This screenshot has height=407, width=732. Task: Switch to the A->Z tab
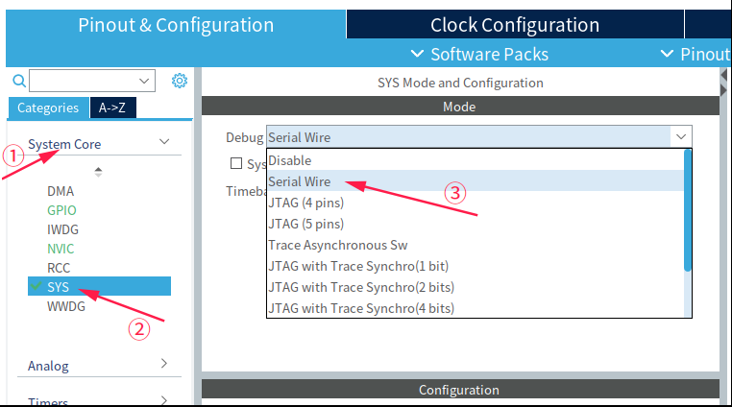pyautogui.click(x=112, y=108)
